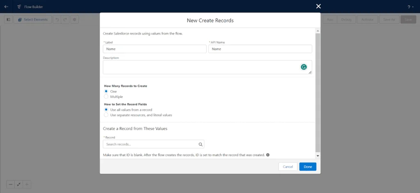The image size is (420, 193).
Task: Go back using the arrow icon
Action: pos(6,7)
